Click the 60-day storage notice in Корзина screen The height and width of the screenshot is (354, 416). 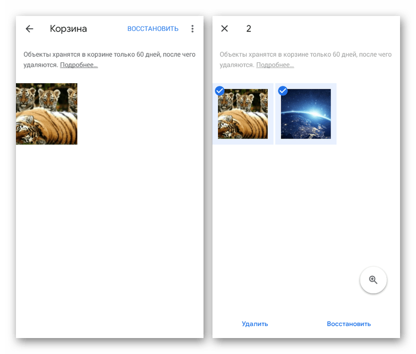(x=109, y=55)
